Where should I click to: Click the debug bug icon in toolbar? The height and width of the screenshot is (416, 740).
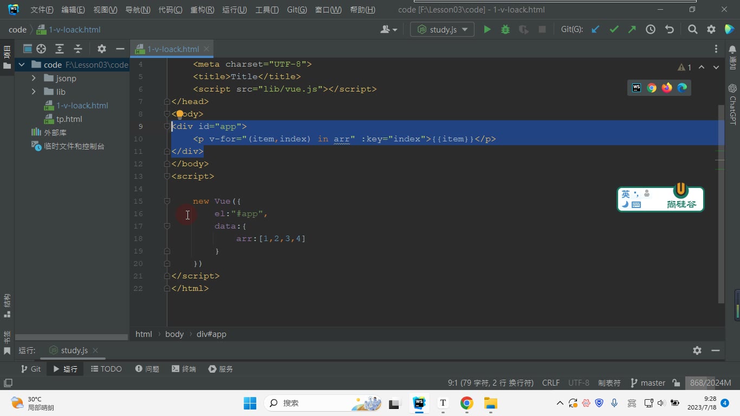505,30
